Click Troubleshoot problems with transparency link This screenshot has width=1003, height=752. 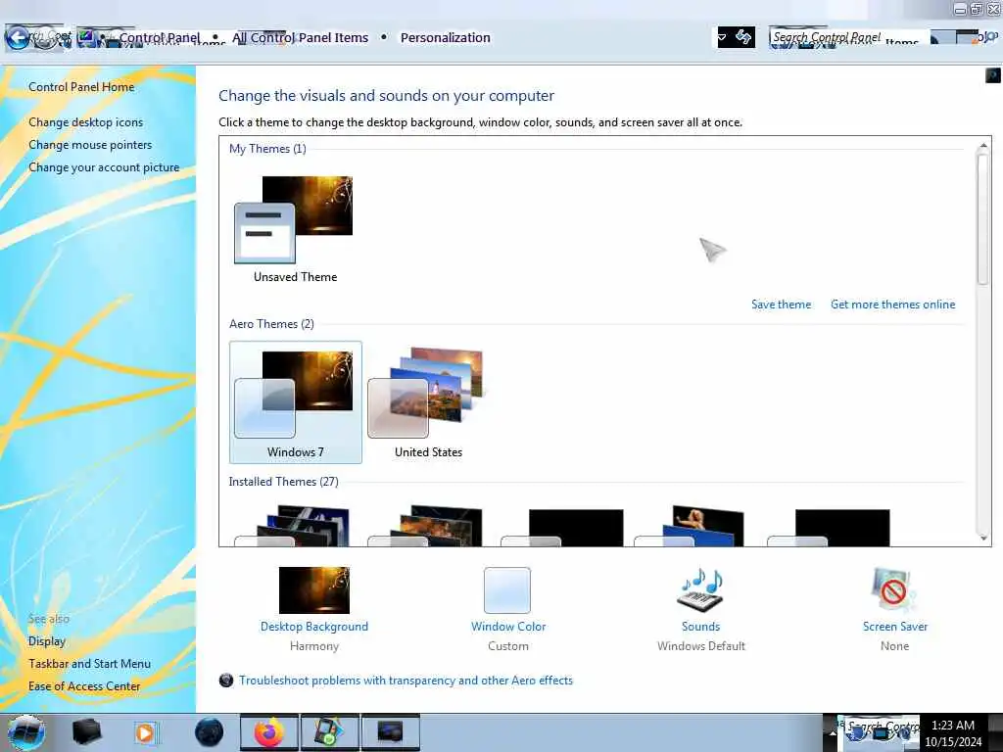click(406, 681)
